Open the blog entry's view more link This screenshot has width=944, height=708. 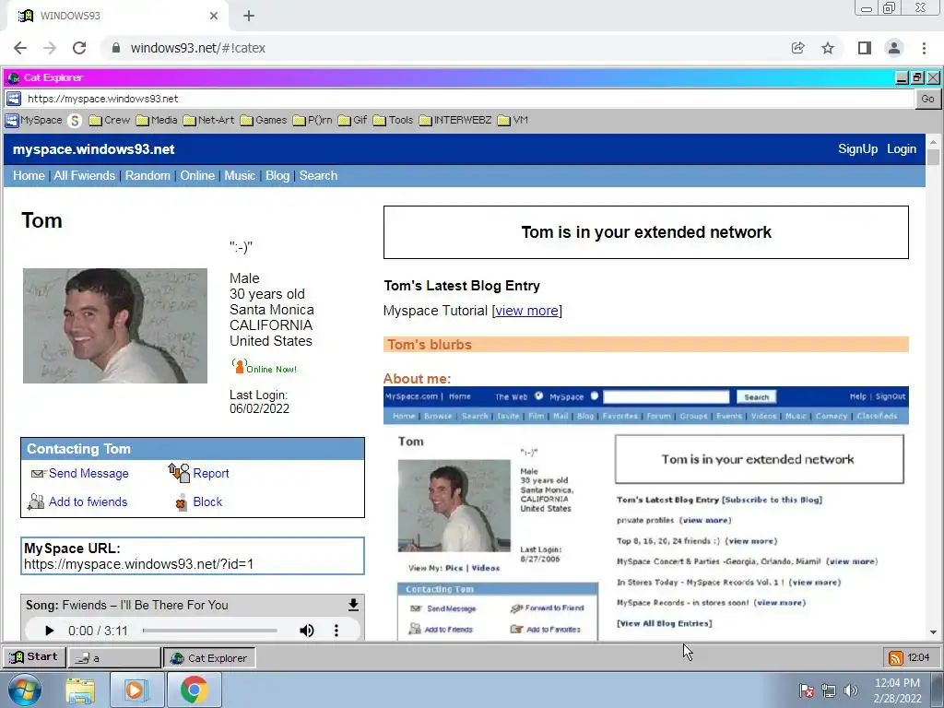(x=526, y=311)
